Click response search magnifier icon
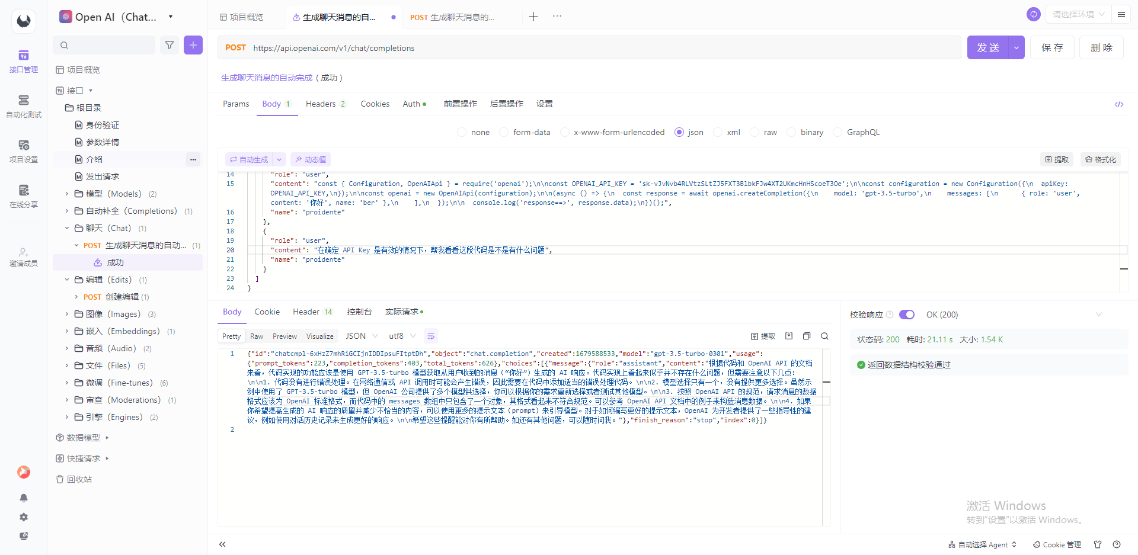The image size is (1138, 555). pos(824,336)
